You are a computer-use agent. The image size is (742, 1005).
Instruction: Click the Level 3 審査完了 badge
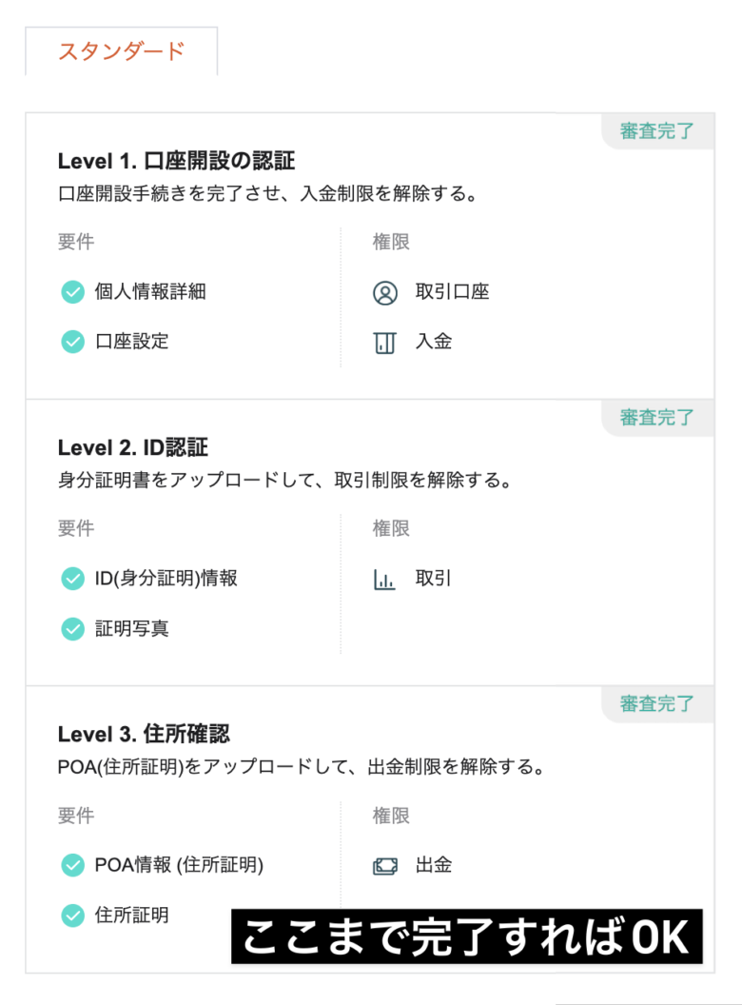pyautogui.click(x=657, y=704)
